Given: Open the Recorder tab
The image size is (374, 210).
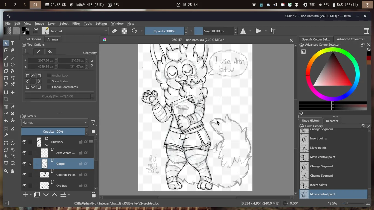Looking at the screenshot, I should point(332,121).
